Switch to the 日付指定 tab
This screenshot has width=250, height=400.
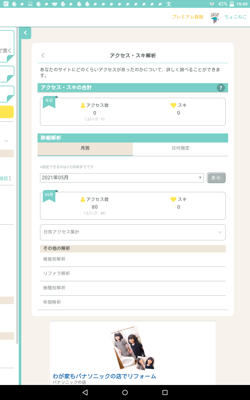click(x=180, y=148)
